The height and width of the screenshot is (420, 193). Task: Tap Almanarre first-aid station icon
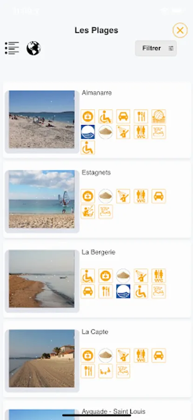[x=88, y=116]
